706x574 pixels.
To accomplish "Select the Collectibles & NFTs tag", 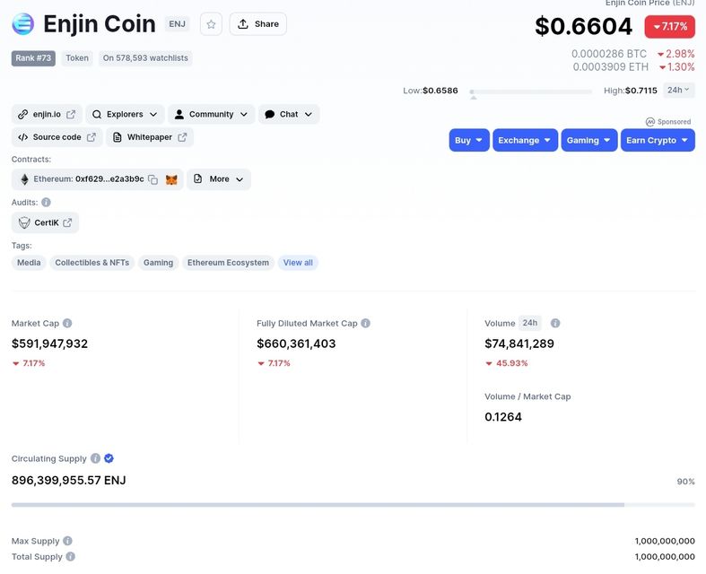I will click(x=92, y=263).
